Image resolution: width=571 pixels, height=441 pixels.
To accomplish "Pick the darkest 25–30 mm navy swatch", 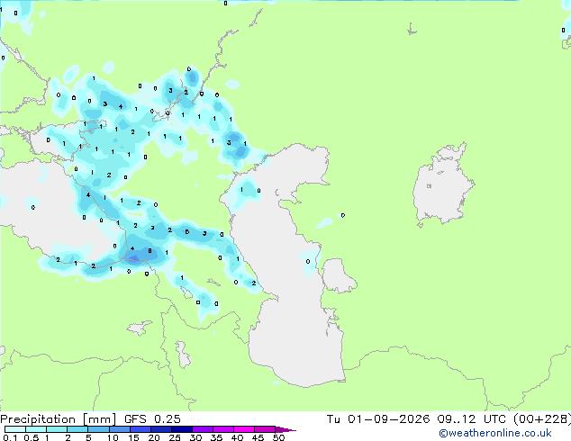I will click(x=182, y=429).
